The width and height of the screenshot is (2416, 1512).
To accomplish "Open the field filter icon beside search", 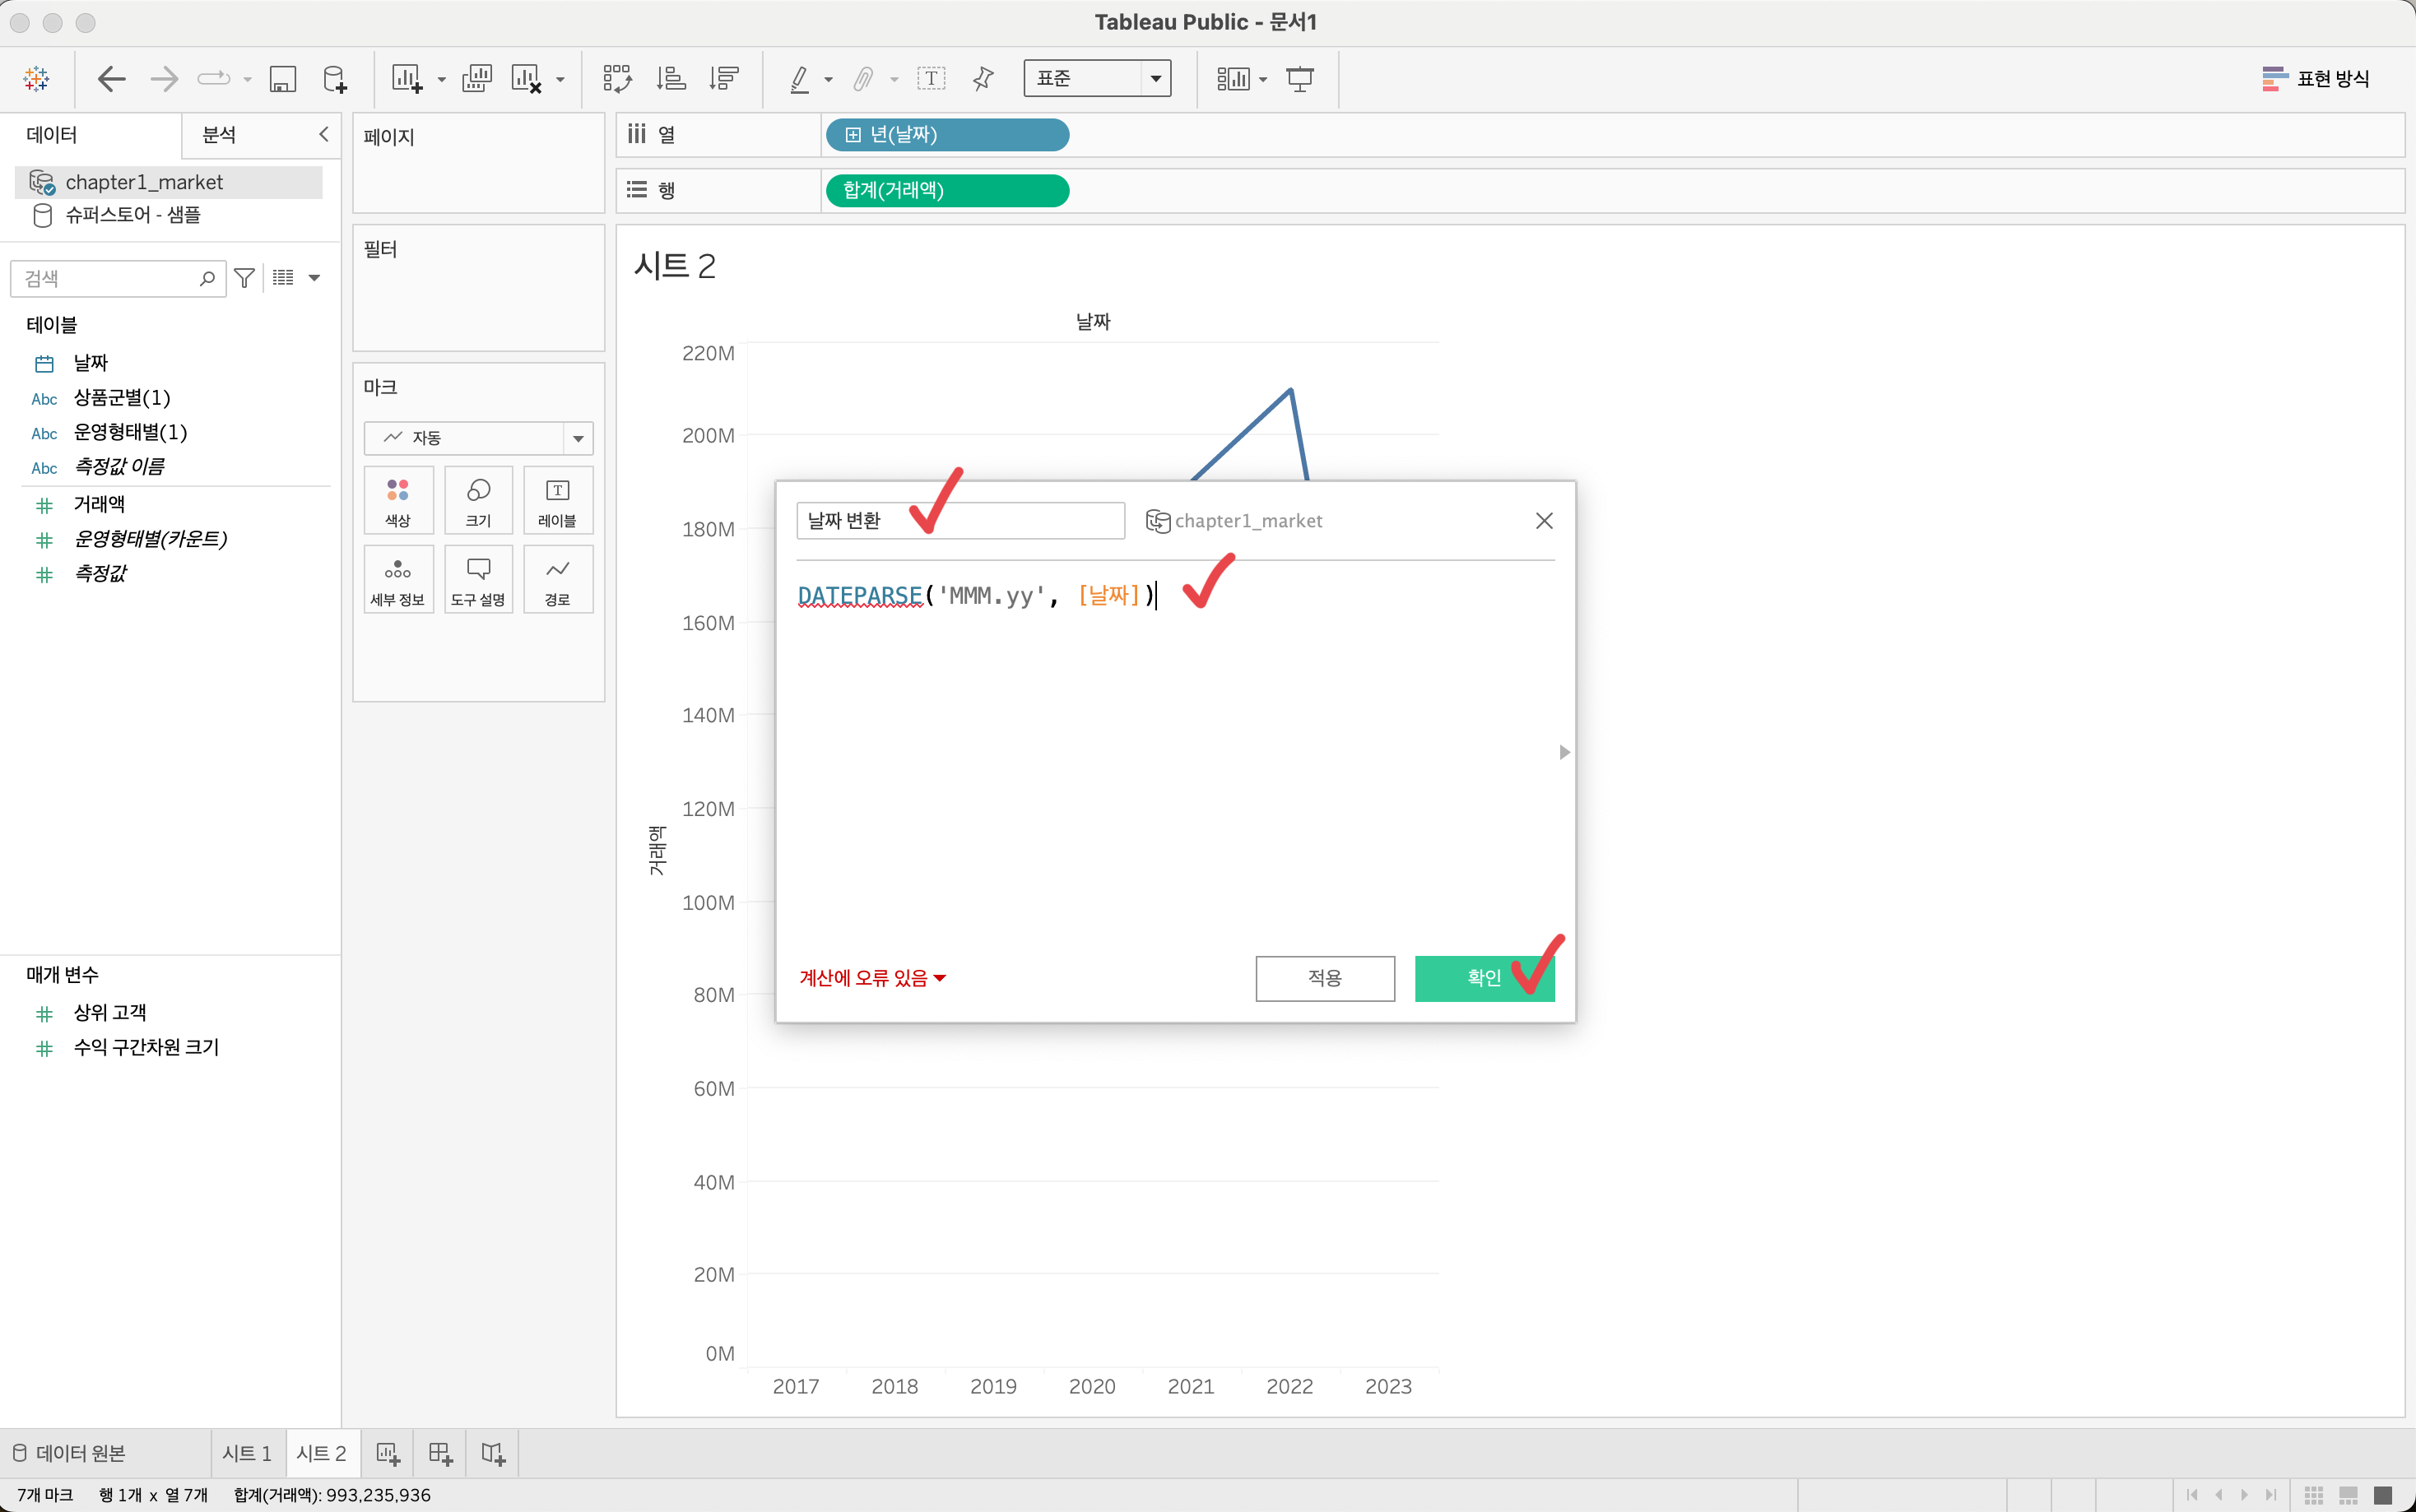I will pyautogui.click(x=244, y=278).
